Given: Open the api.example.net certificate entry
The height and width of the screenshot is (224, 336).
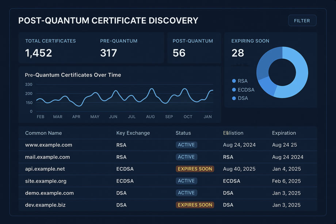Looking at the screenshot, I should click(45, 169).
